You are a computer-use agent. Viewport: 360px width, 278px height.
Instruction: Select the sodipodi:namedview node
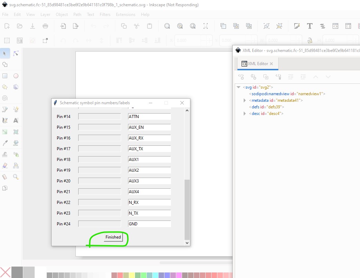pos(287,94)
